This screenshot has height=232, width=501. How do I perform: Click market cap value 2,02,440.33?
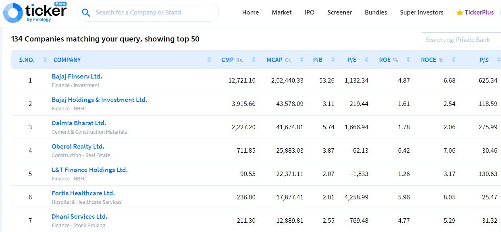(287, 80)
